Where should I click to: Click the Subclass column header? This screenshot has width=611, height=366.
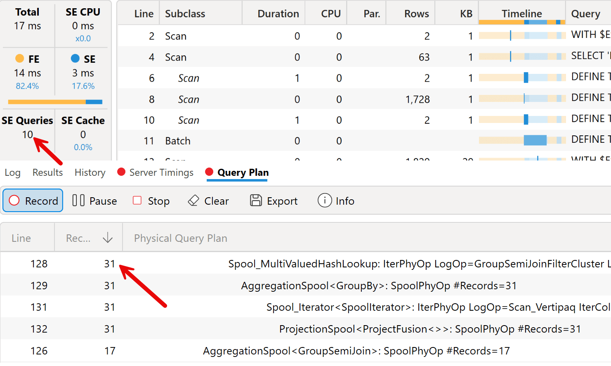coord(185,14)
